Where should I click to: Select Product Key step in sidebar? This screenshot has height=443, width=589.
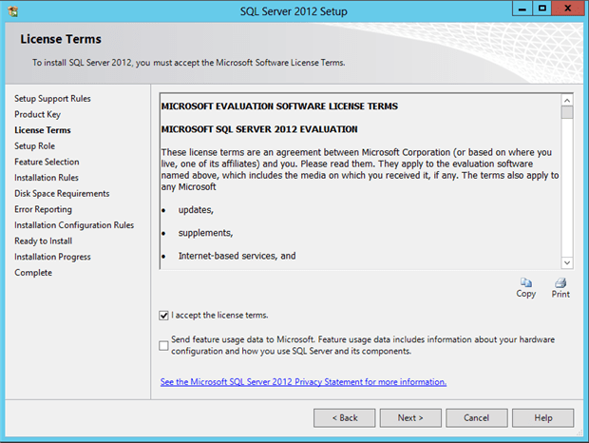tap(38, 114)
